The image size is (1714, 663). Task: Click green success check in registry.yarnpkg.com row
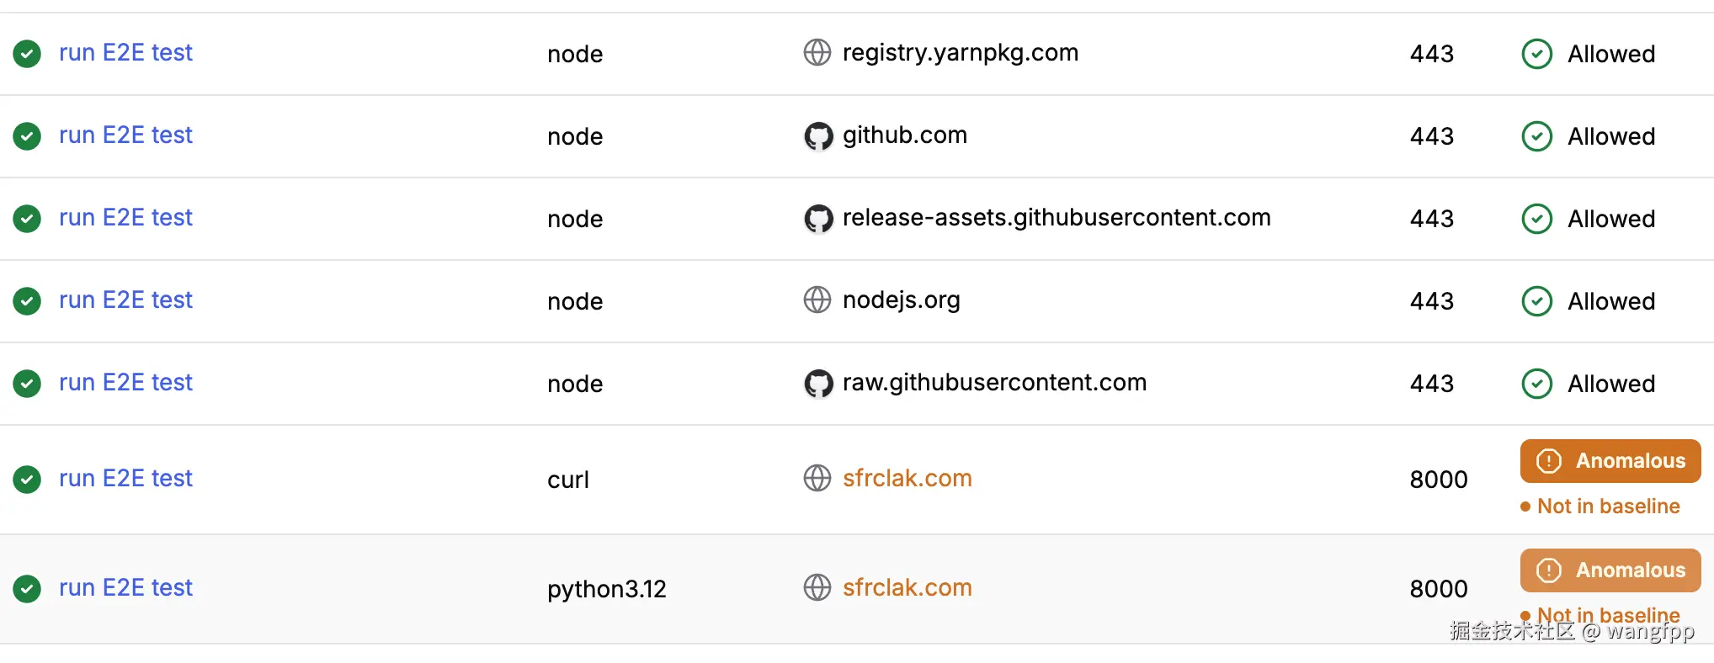(27, 54)
